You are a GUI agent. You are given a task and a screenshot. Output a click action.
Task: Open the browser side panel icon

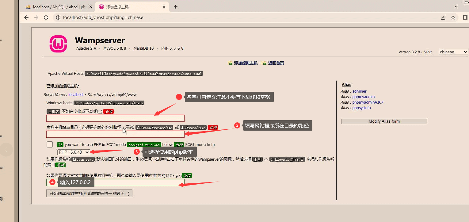coord(465,17)
